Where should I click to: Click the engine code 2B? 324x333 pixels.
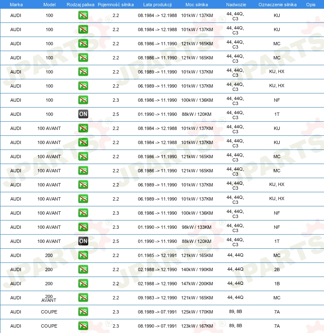point(277,269)
